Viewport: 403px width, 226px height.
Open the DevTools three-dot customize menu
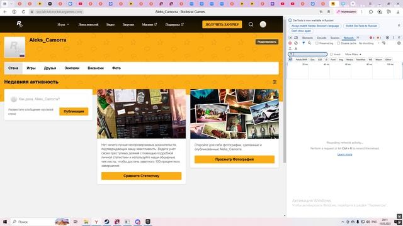393,38
